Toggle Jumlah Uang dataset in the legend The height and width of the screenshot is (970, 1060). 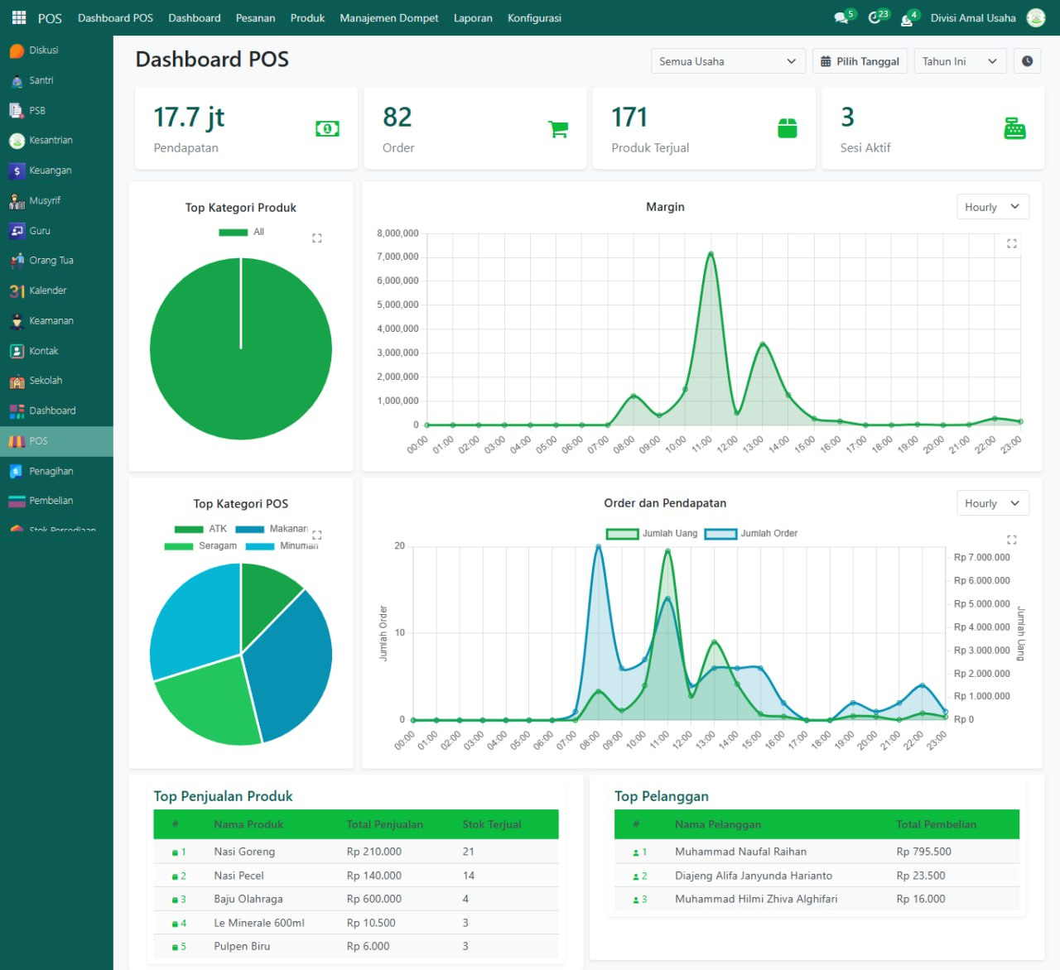[653, 534]
